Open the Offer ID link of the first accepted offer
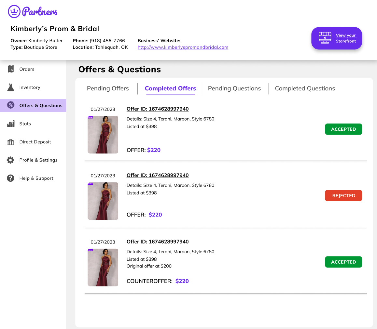Viewport: 377px width, 329px height. point(158,109)
